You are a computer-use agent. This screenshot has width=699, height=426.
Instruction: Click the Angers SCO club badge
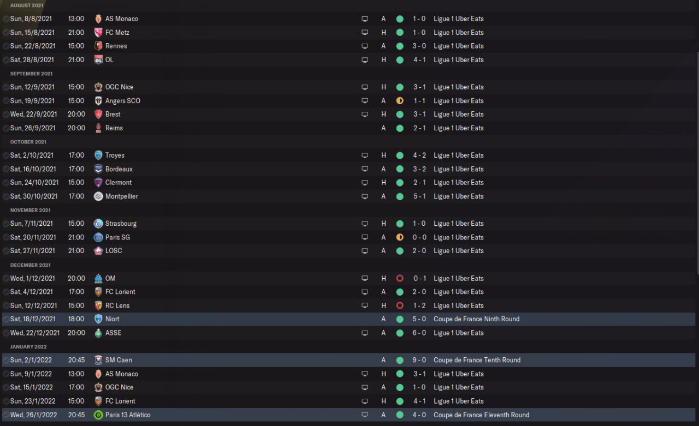(98, 100)
